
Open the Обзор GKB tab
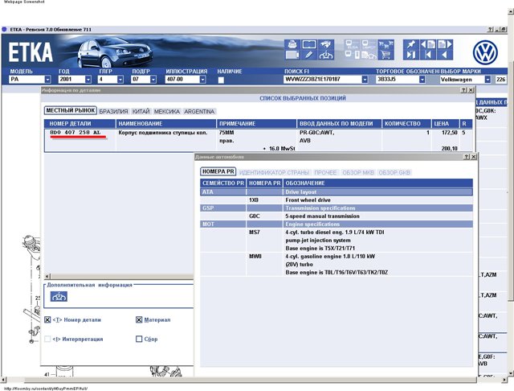click(x=394, y=173)
